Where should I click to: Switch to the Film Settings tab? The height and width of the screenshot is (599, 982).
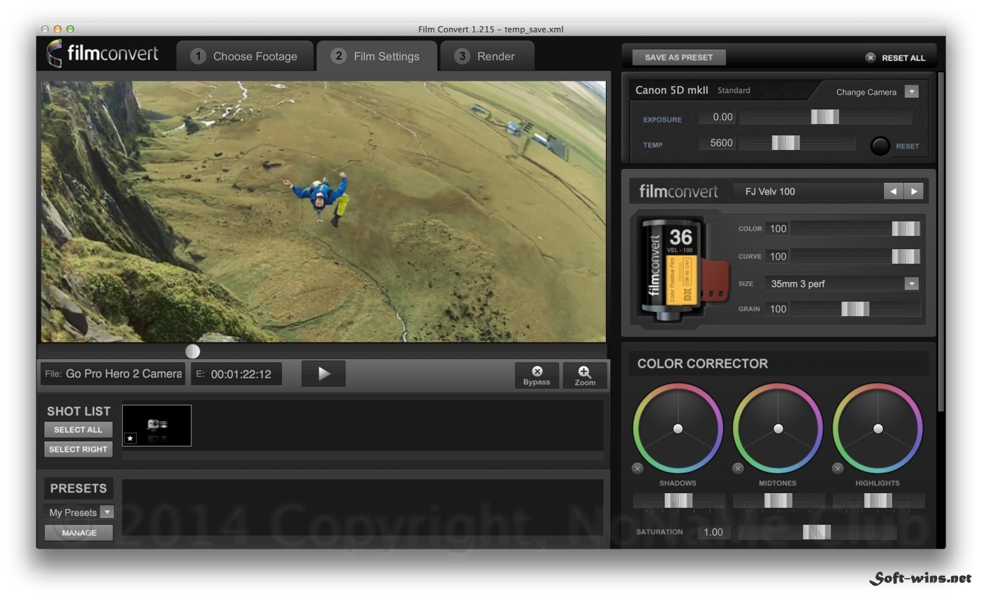(x=377, y=56)
